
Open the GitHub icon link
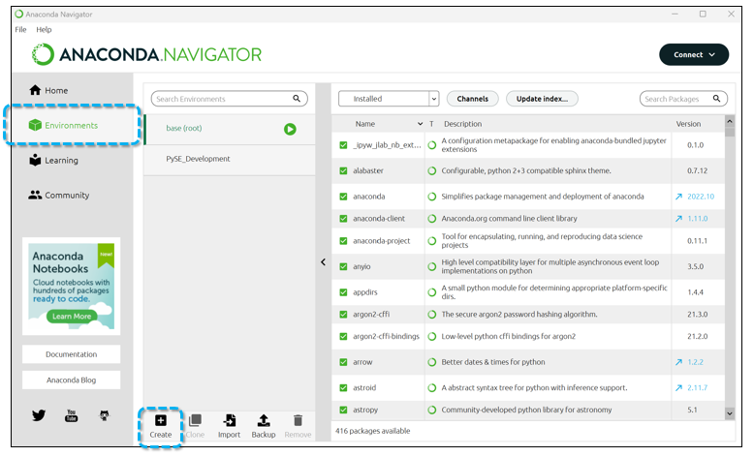(103, 415)
